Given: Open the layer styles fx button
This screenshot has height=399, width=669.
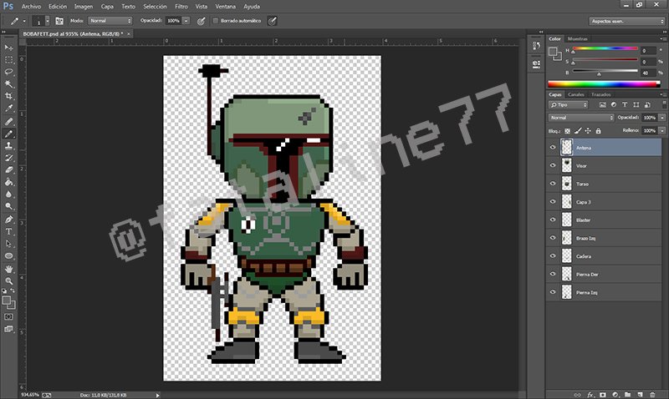Looking at the screenshot, I should click(x=590, y=395).
